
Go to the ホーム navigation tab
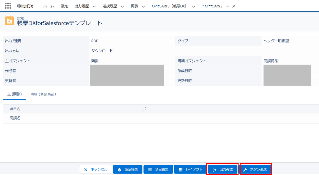point(48,6)
